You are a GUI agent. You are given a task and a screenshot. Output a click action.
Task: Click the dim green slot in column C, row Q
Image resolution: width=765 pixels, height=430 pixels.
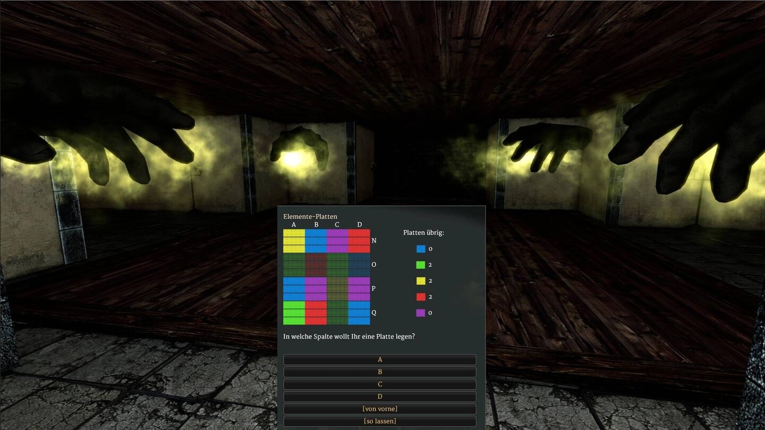[x=337, y=313]
